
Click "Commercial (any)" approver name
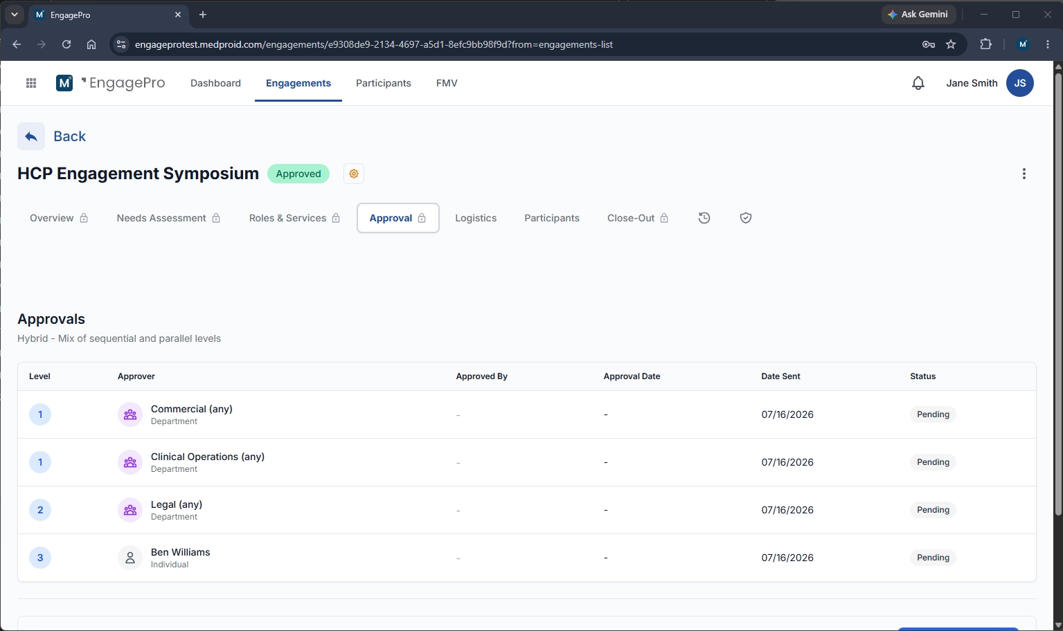[192, 409]
